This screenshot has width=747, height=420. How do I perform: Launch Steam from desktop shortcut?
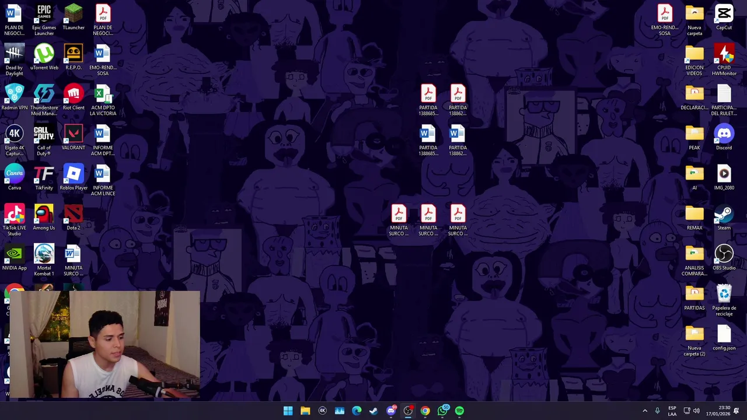[x=724, y=218]
